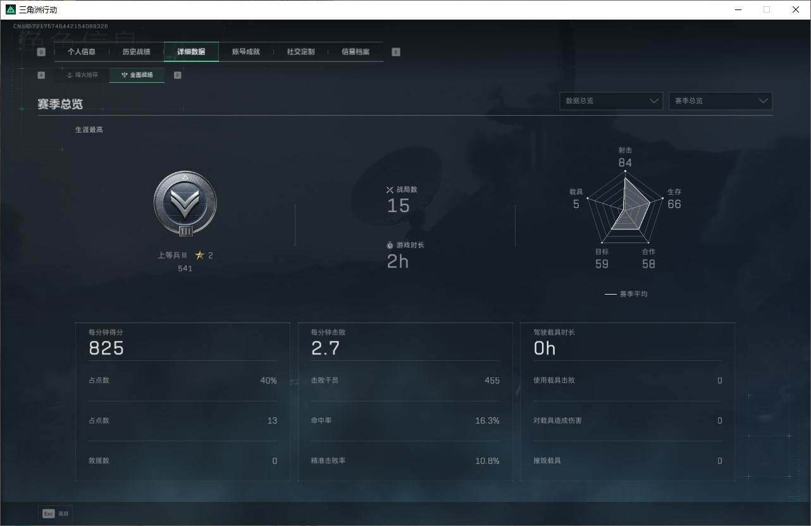811x526 pixels.
Task: Select the 全面战场 mode sub-tab
Action: pyautogui.click(x=137, y=75)
